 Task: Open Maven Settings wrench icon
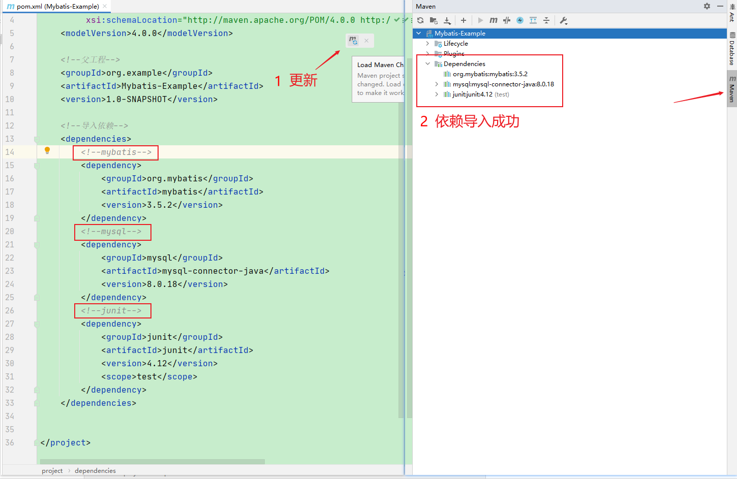[563, 20]
